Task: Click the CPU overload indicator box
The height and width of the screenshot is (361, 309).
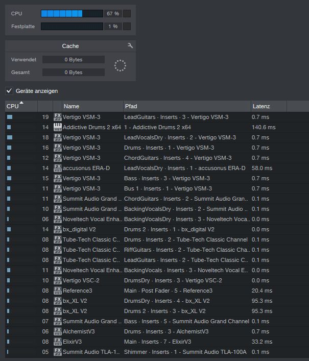Action: (127, 14)
